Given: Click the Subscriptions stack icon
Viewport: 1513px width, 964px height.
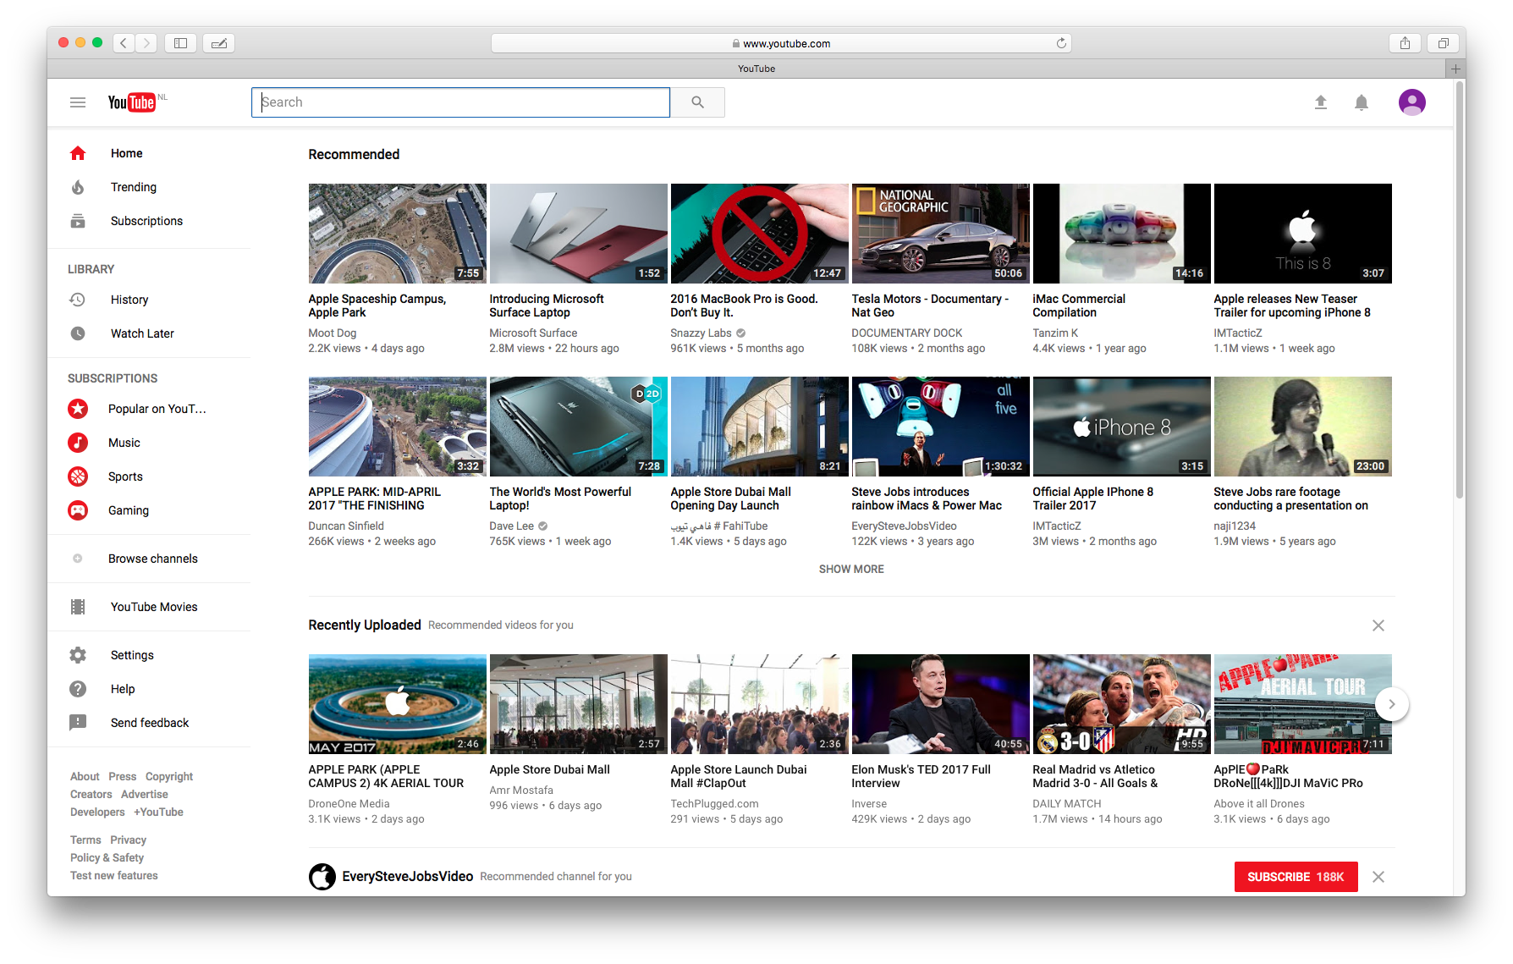Looking at the screenshot, I should tap(78, 221).
